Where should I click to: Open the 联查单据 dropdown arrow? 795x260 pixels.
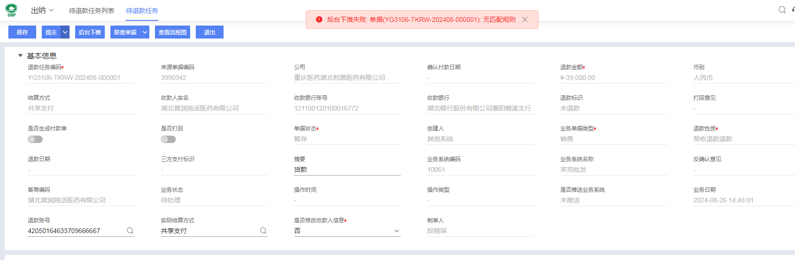point(145,32)
